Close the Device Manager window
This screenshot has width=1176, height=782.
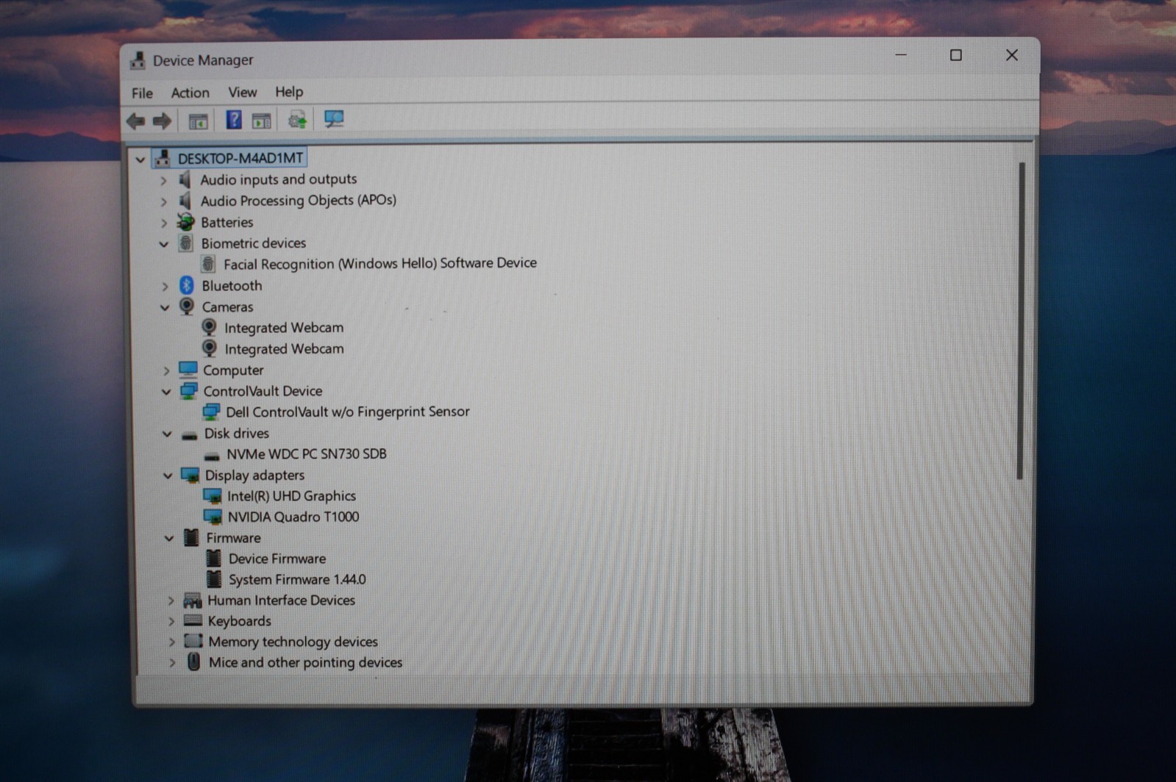tap(1012, 55)
